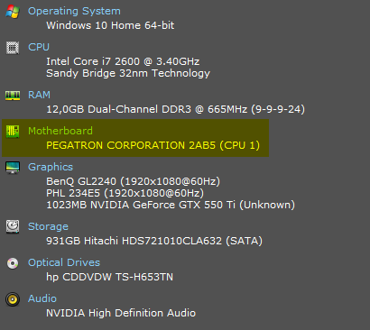Viewport: 370px width, 330px height.
Task: Click the hard drive Storage icon
Action: [13, 227]
